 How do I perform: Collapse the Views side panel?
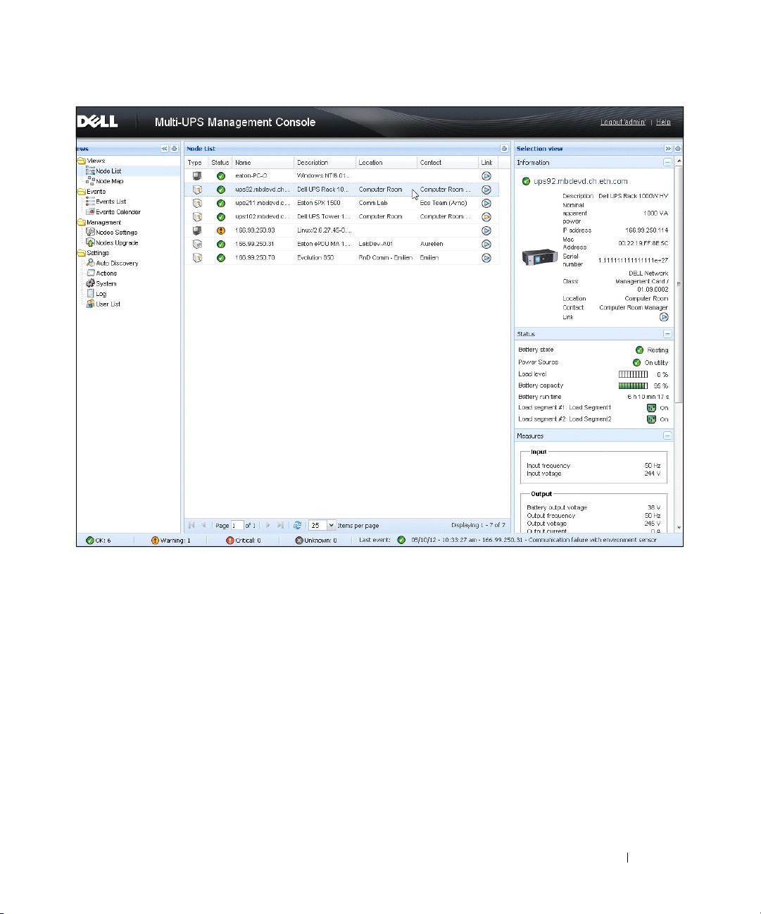(165, 149)
